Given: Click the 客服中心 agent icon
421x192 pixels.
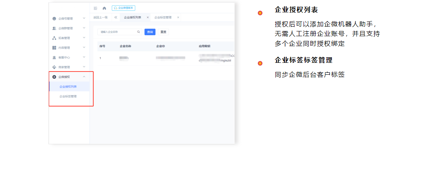Looking at the screenshot, I should pos(54,57).
